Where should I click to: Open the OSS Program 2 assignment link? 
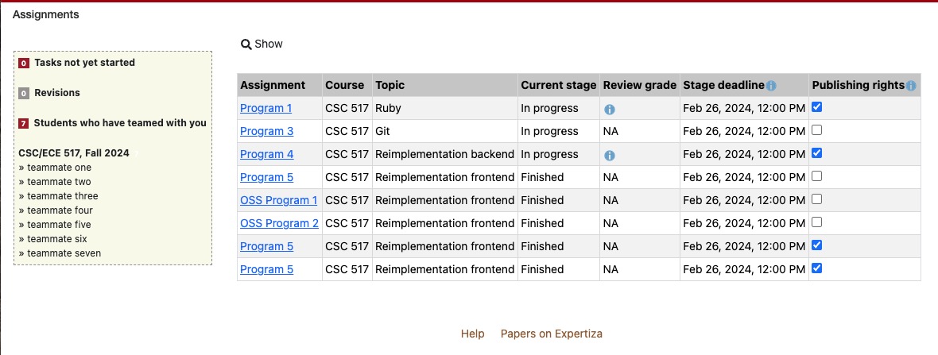(279, 223)
